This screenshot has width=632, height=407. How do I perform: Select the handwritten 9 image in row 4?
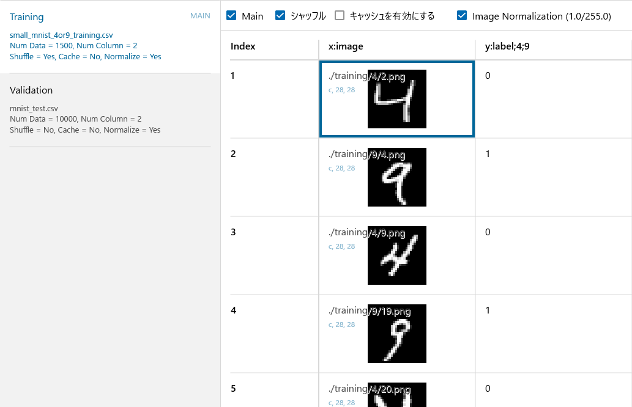click(x=396, y=334)
